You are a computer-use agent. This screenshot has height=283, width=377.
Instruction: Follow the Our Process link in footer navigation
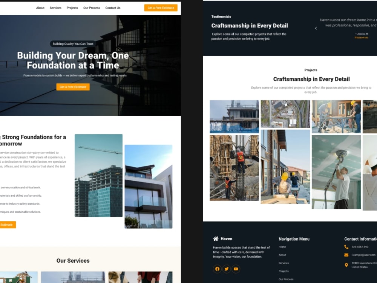[286, 279]
